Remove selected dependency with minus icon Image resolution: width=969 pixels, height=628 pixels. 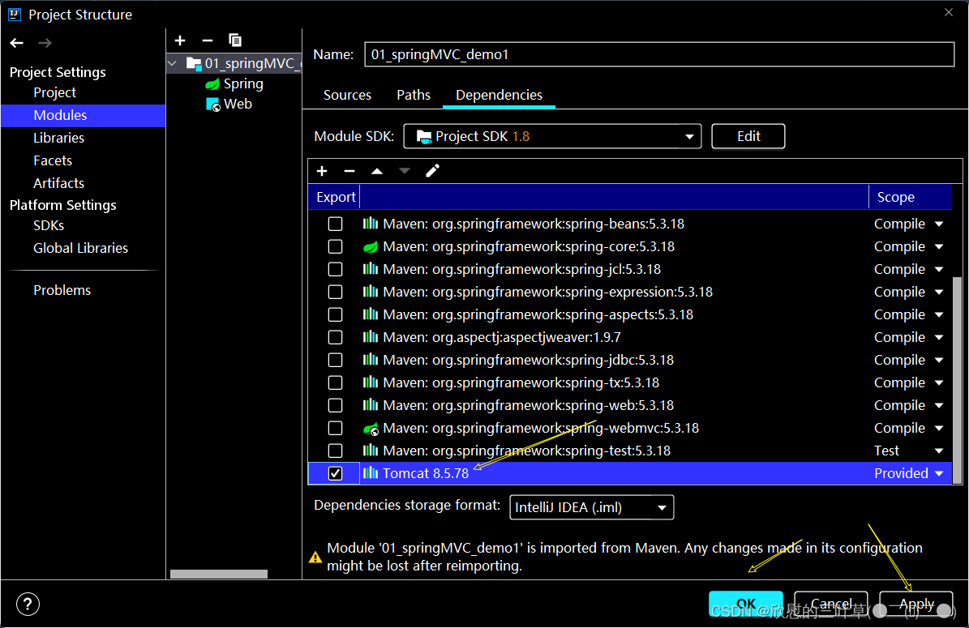point(349,171)
